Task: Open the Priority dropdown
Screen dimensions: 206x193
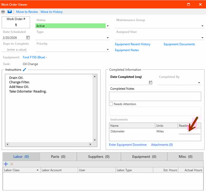Action: pos(108,49)
